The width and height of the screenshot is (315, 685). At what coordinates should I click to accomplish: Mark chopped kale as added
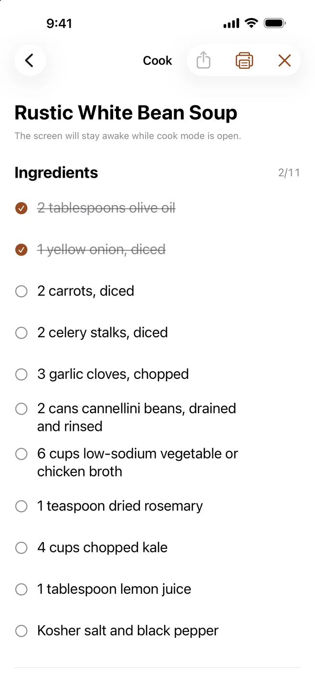(x=21, y=548)
